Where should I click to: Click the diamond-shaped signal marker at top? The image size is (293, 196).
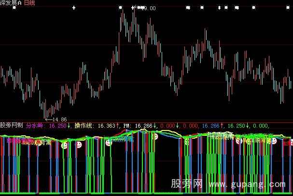click(219, 8)
